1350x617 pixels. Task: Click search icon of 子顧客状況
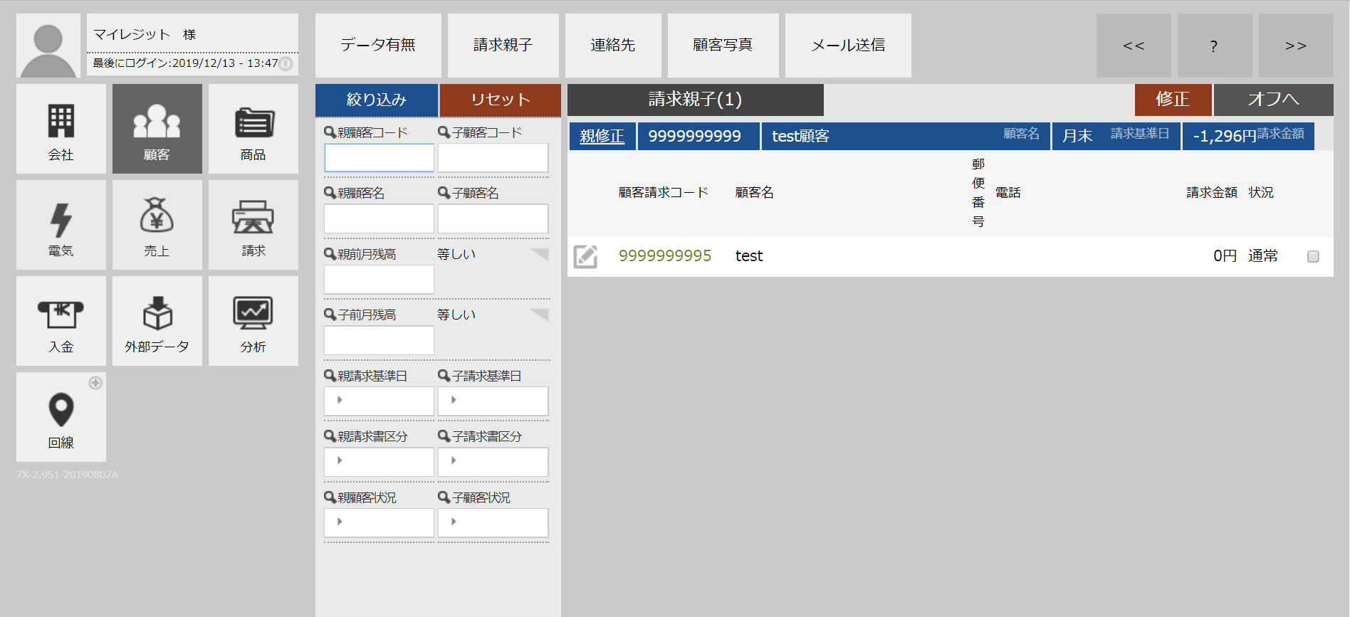[444, 497]
